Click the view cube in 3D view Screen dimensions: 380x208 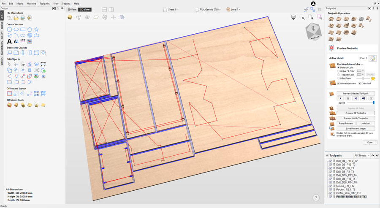pyautogui.click(x=313, y=31)
